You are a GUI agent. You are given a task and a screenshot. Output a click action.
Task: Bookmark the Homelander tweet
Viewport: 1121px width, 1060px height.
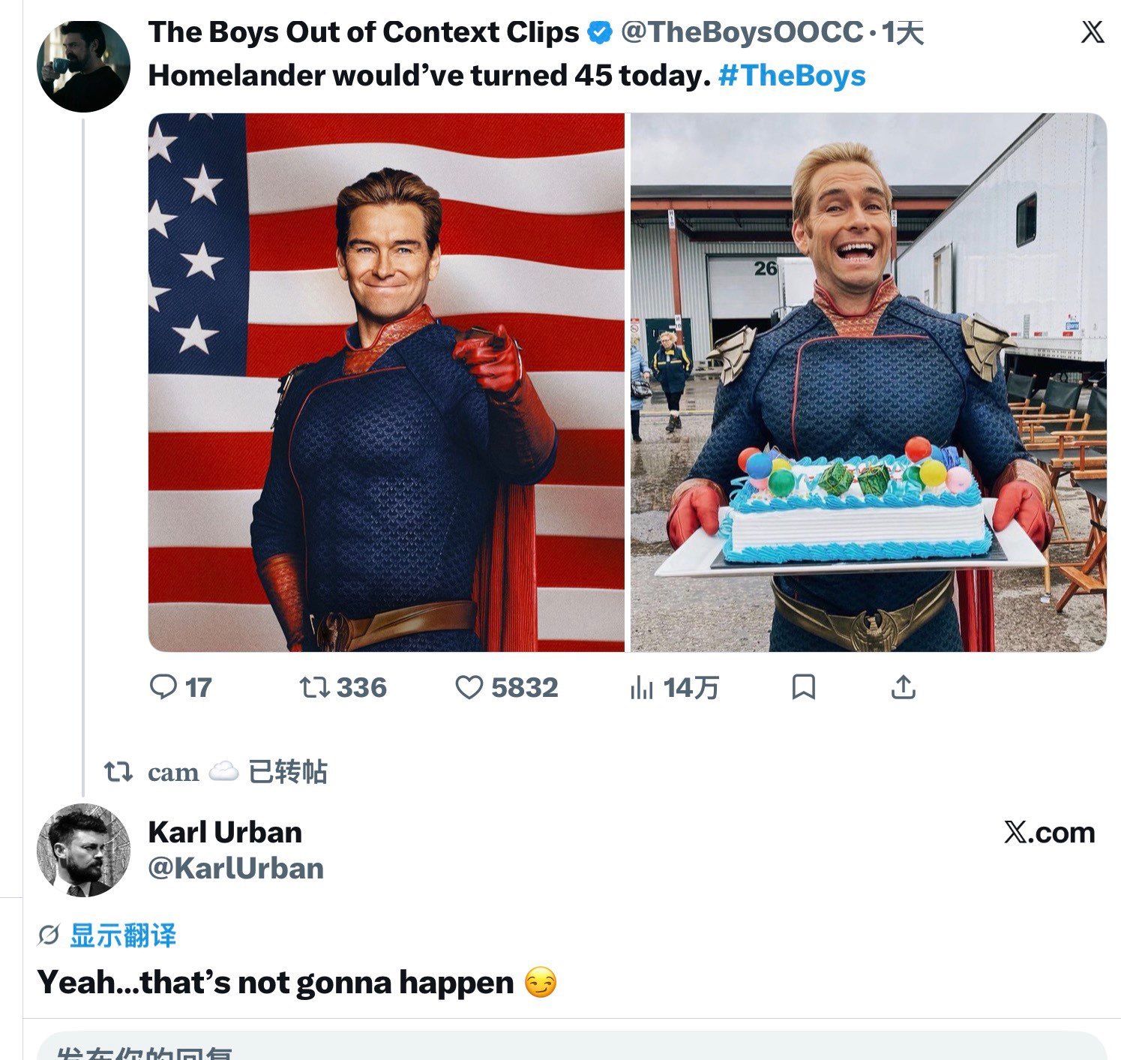(804, 687)
